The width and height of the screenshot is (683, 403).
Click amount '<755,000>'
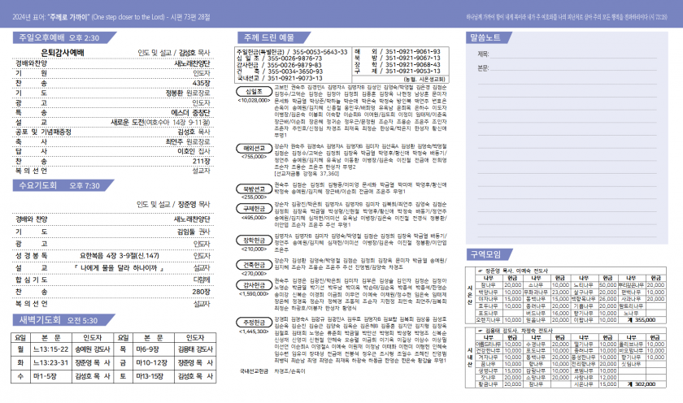(254, 157)
